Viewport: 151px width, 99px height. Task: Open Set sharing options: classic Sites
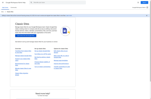42,58
